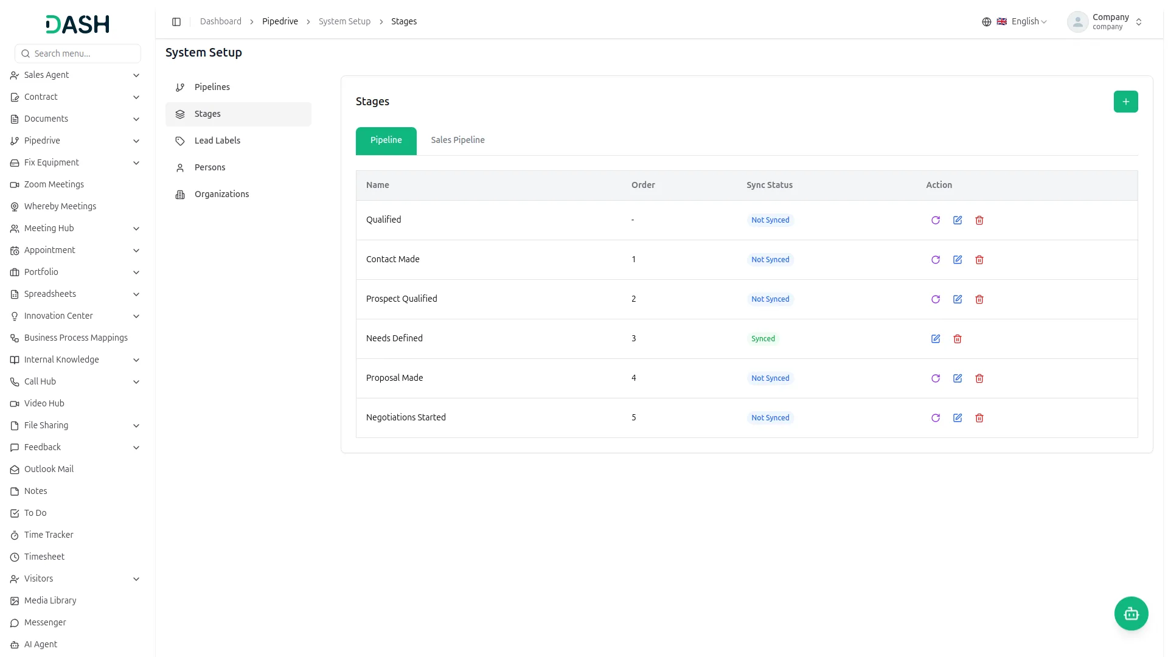Viewport: 1168px width, 657px height.
Task: Open Organizations settings
Action: pyautogui.click(x=238, y=194)
